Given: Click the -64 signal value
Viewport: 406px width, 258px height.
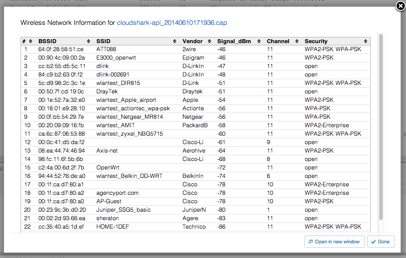Looking at the screenshot, I should [x=221, y=150].
